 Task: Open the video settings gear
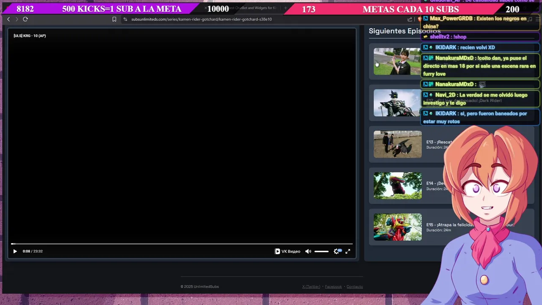337,251
